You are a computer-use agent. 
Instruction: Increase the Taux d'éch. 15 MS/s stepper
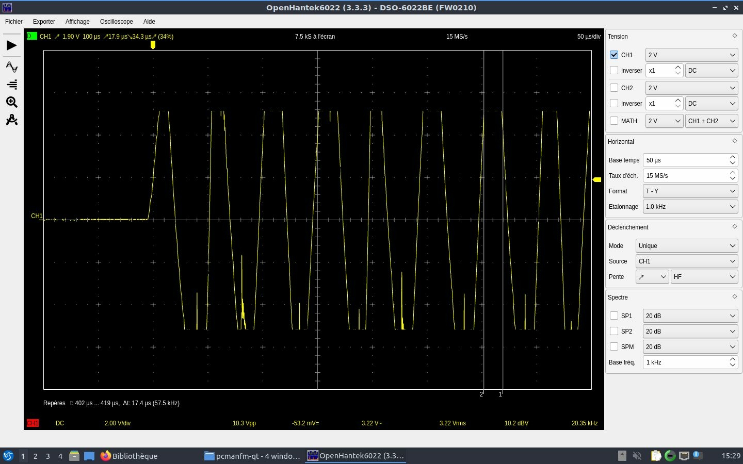coord(733,172)
